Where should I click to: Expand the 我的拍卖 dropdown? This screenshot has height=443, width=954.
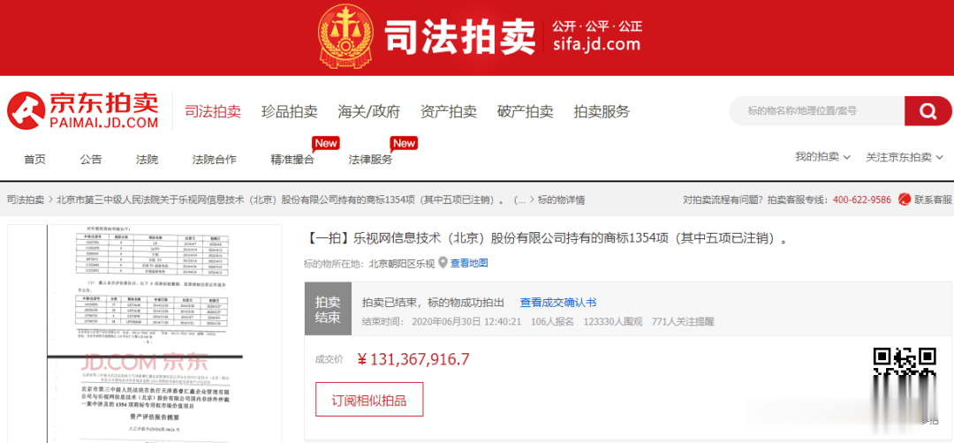point(822,157)
